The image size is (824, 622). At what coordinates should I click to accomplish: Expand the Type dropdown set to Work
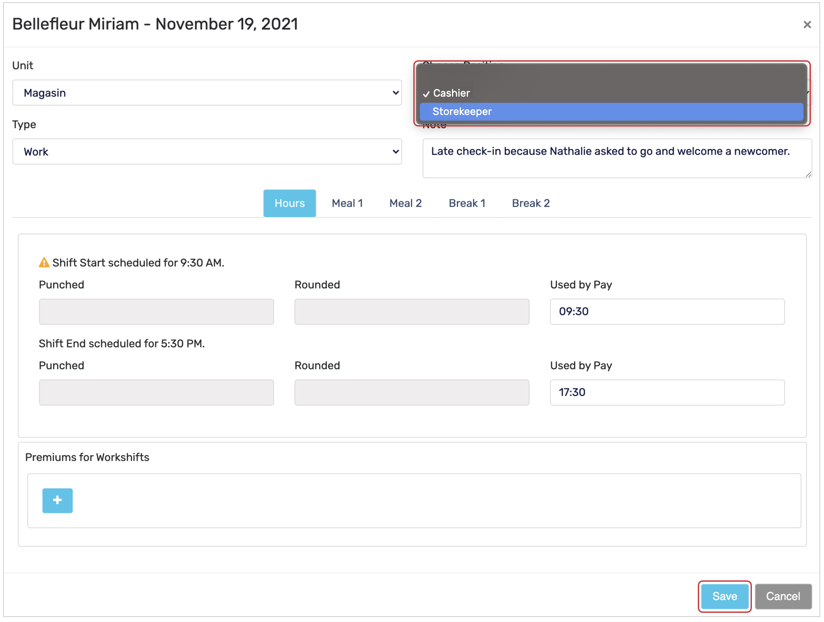(x=207, y=152)
